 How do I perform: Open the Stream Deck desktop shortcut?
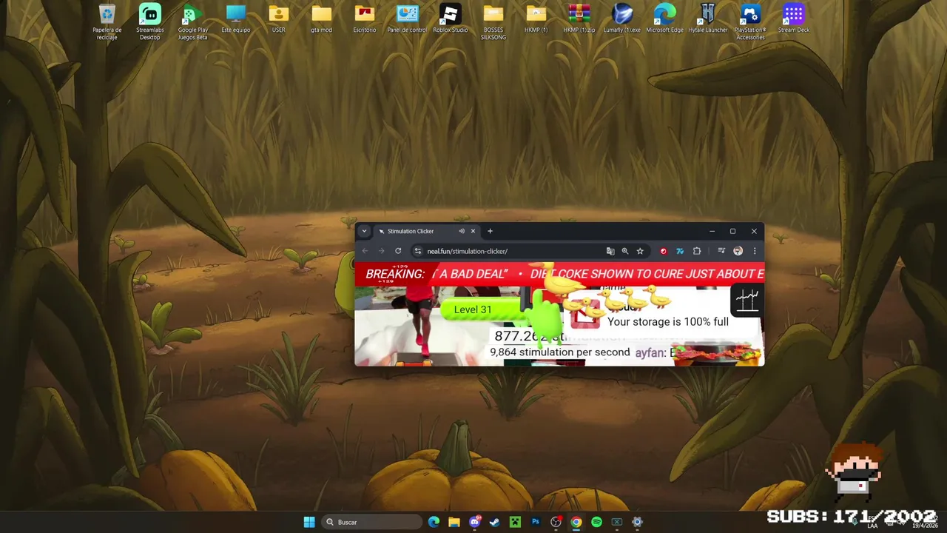794,19
